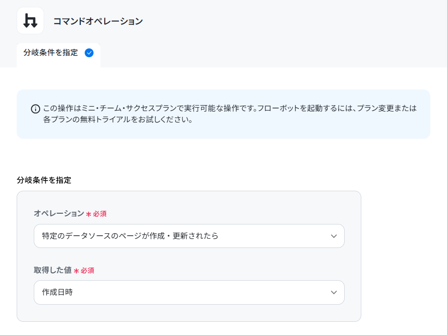Viewport: 447px width, 335px height.
Task: Click the オペレーション field label
Action: (x=59, y=213)
